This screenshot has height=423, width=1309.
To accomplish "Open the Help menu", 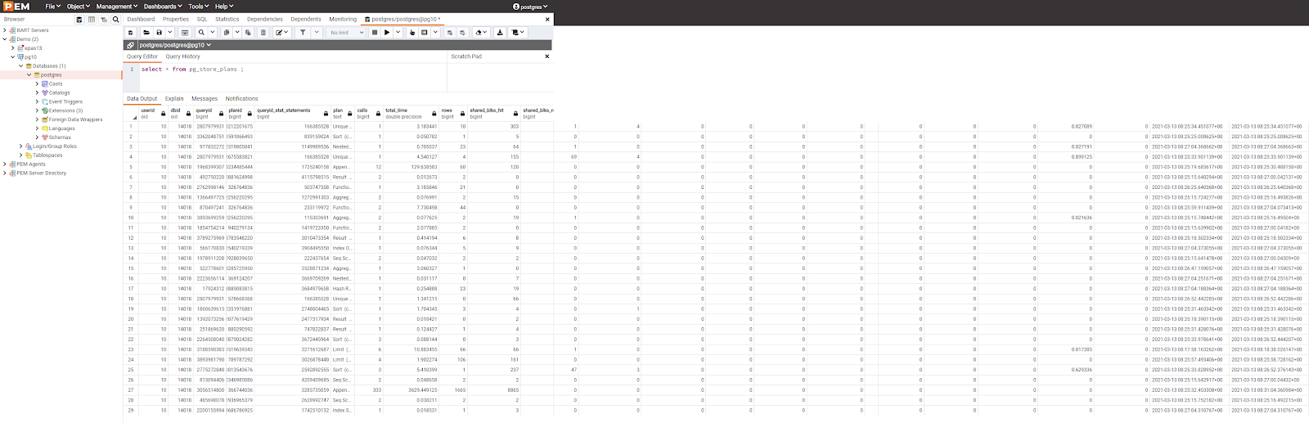I will [x=224, y=6].
